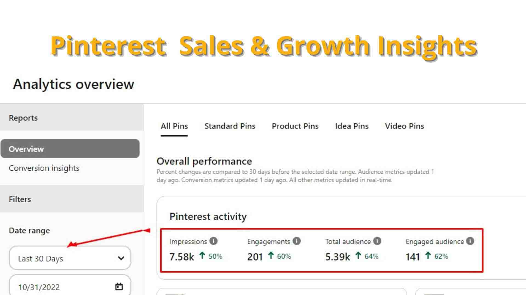Open Conversion insights report
The width and height of the screenshot is (526, 295).
click(44, 168)
